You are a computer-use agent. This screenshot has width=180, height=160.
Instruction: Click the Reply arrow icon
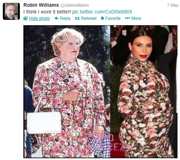tap(57, 18)
